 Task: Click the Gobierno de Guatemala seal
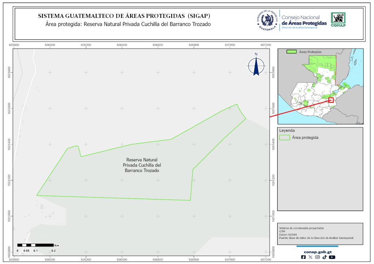pyautogui.click(x=268, y=20)
